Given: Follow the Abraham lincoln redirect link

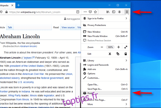Looking at the screenshot, I should tap(28, 46).
